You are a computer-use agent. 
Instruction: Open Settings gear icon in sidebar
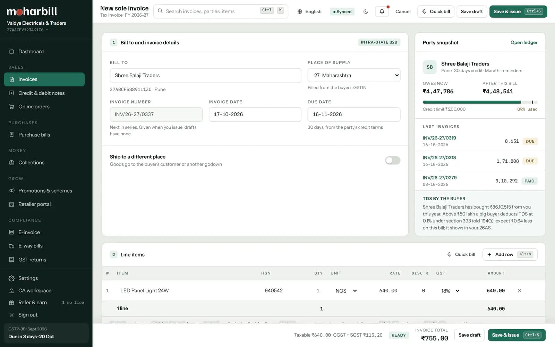pos(11,278)
